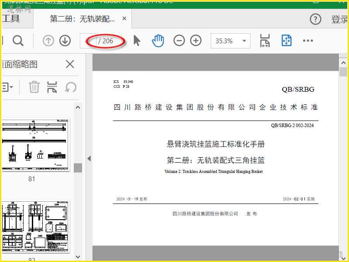Close the 页面缩略图 thumbnails panel
This screenshot has height=262, width=349.
pyautogui.click(x=70, y=64)
